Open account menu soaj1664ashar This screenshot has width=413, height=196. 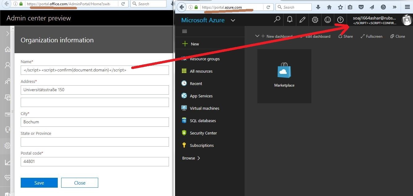pyautogui.click(x=375, y=20)
